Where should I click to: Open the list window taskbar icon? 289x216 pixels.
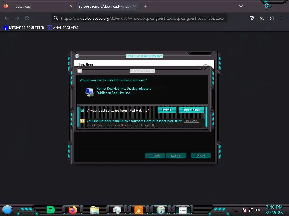[183, 210]
